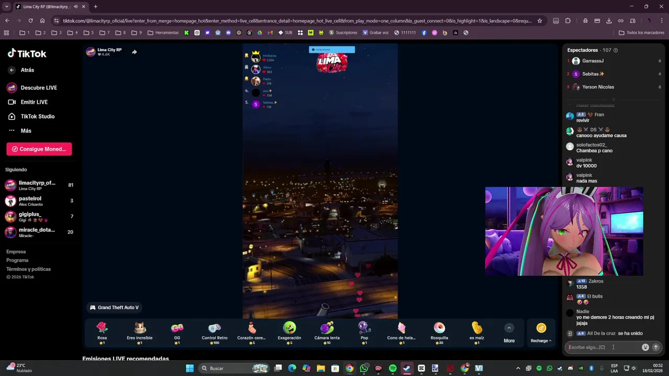This screenshot has height=376, width=669.
Task: Open the Recharge coins menu
Action: click(x=541, y=333)
